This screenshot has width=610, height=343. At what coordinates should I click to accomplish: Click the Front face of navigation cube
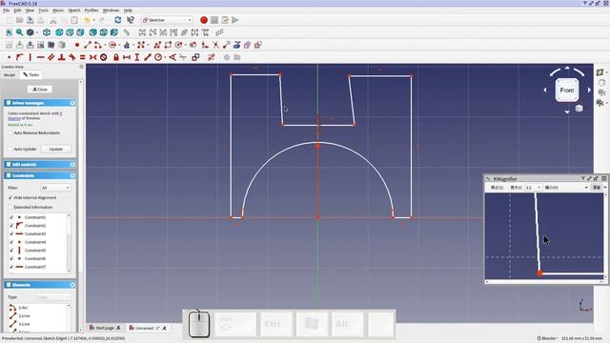click(x=567, y=91)
